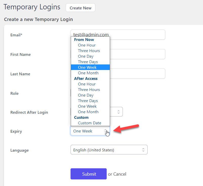The width and height of the screenshot is (203, 186).
Task: Click the Submit button
Action: click(88, 174)
